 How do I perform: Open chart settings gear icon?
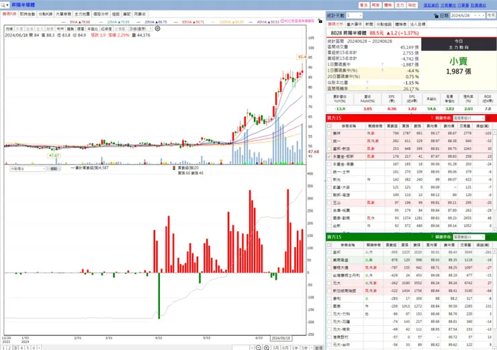pyautogui.click(x=158, y=28)
